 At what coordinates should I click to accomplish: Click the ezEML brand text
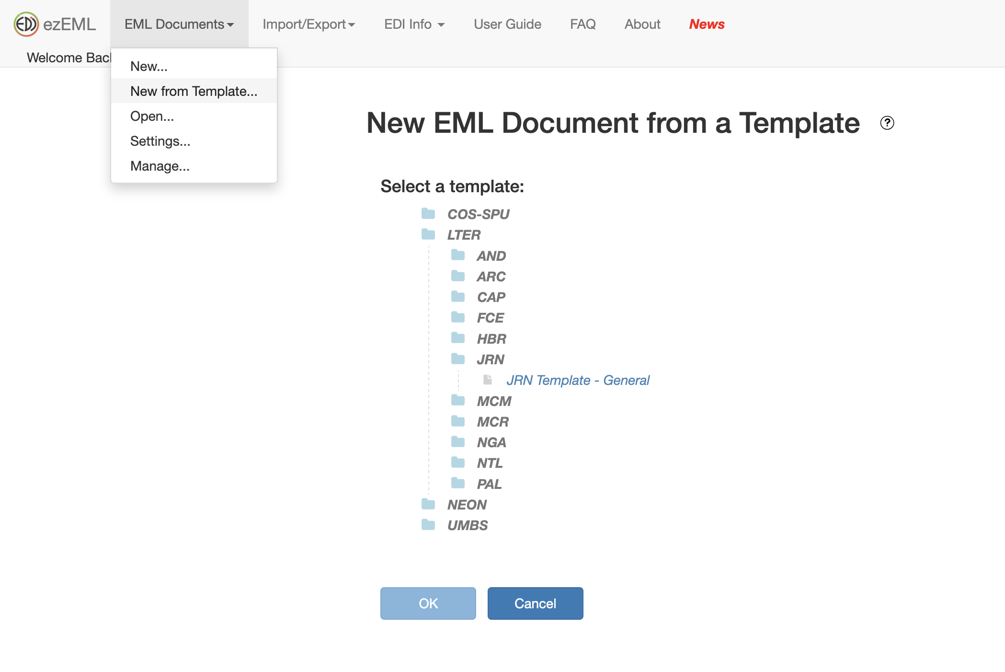pos(69,24)
